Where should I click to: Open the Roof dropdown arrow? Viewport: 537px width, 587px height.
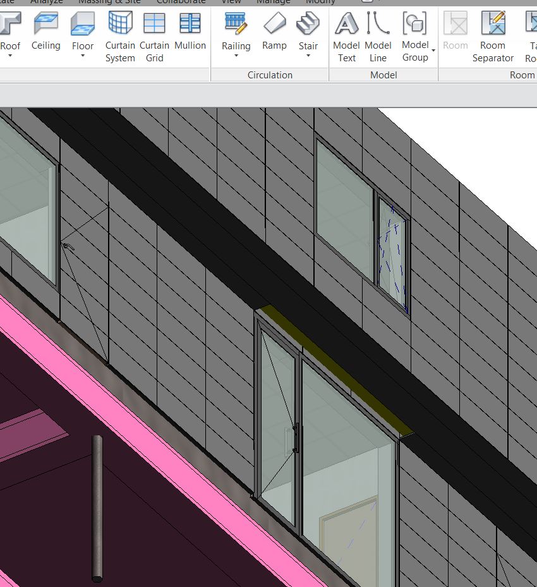(10, 56)
